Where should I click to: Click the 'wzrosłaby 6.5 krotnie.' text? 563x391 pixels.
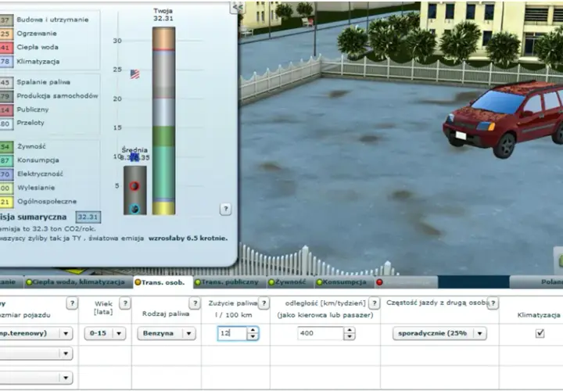pos(188,238)
